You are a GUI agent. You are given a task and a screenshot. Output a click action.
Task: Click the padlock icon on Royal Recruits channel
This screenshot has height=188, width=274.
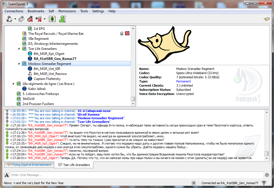point(122,33)
